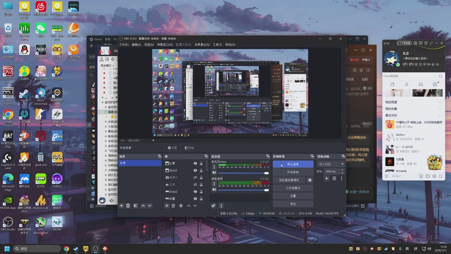Viewport: 451px width, 254px height.
Task: Adjust desktop audio volume slider
Action: click(x=243, y=190)
